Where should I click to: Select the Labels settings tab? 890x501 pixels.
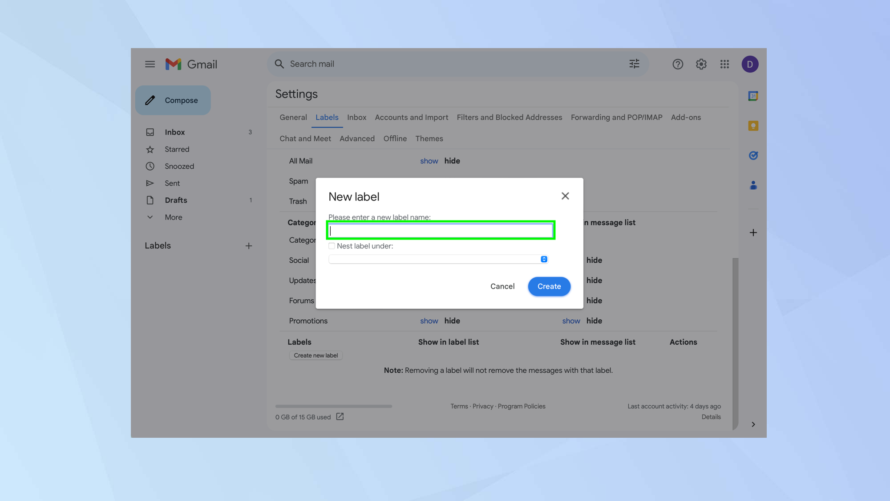tap(327, 118)
